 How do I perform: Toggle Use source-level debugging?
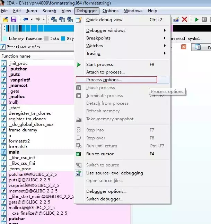123,173
